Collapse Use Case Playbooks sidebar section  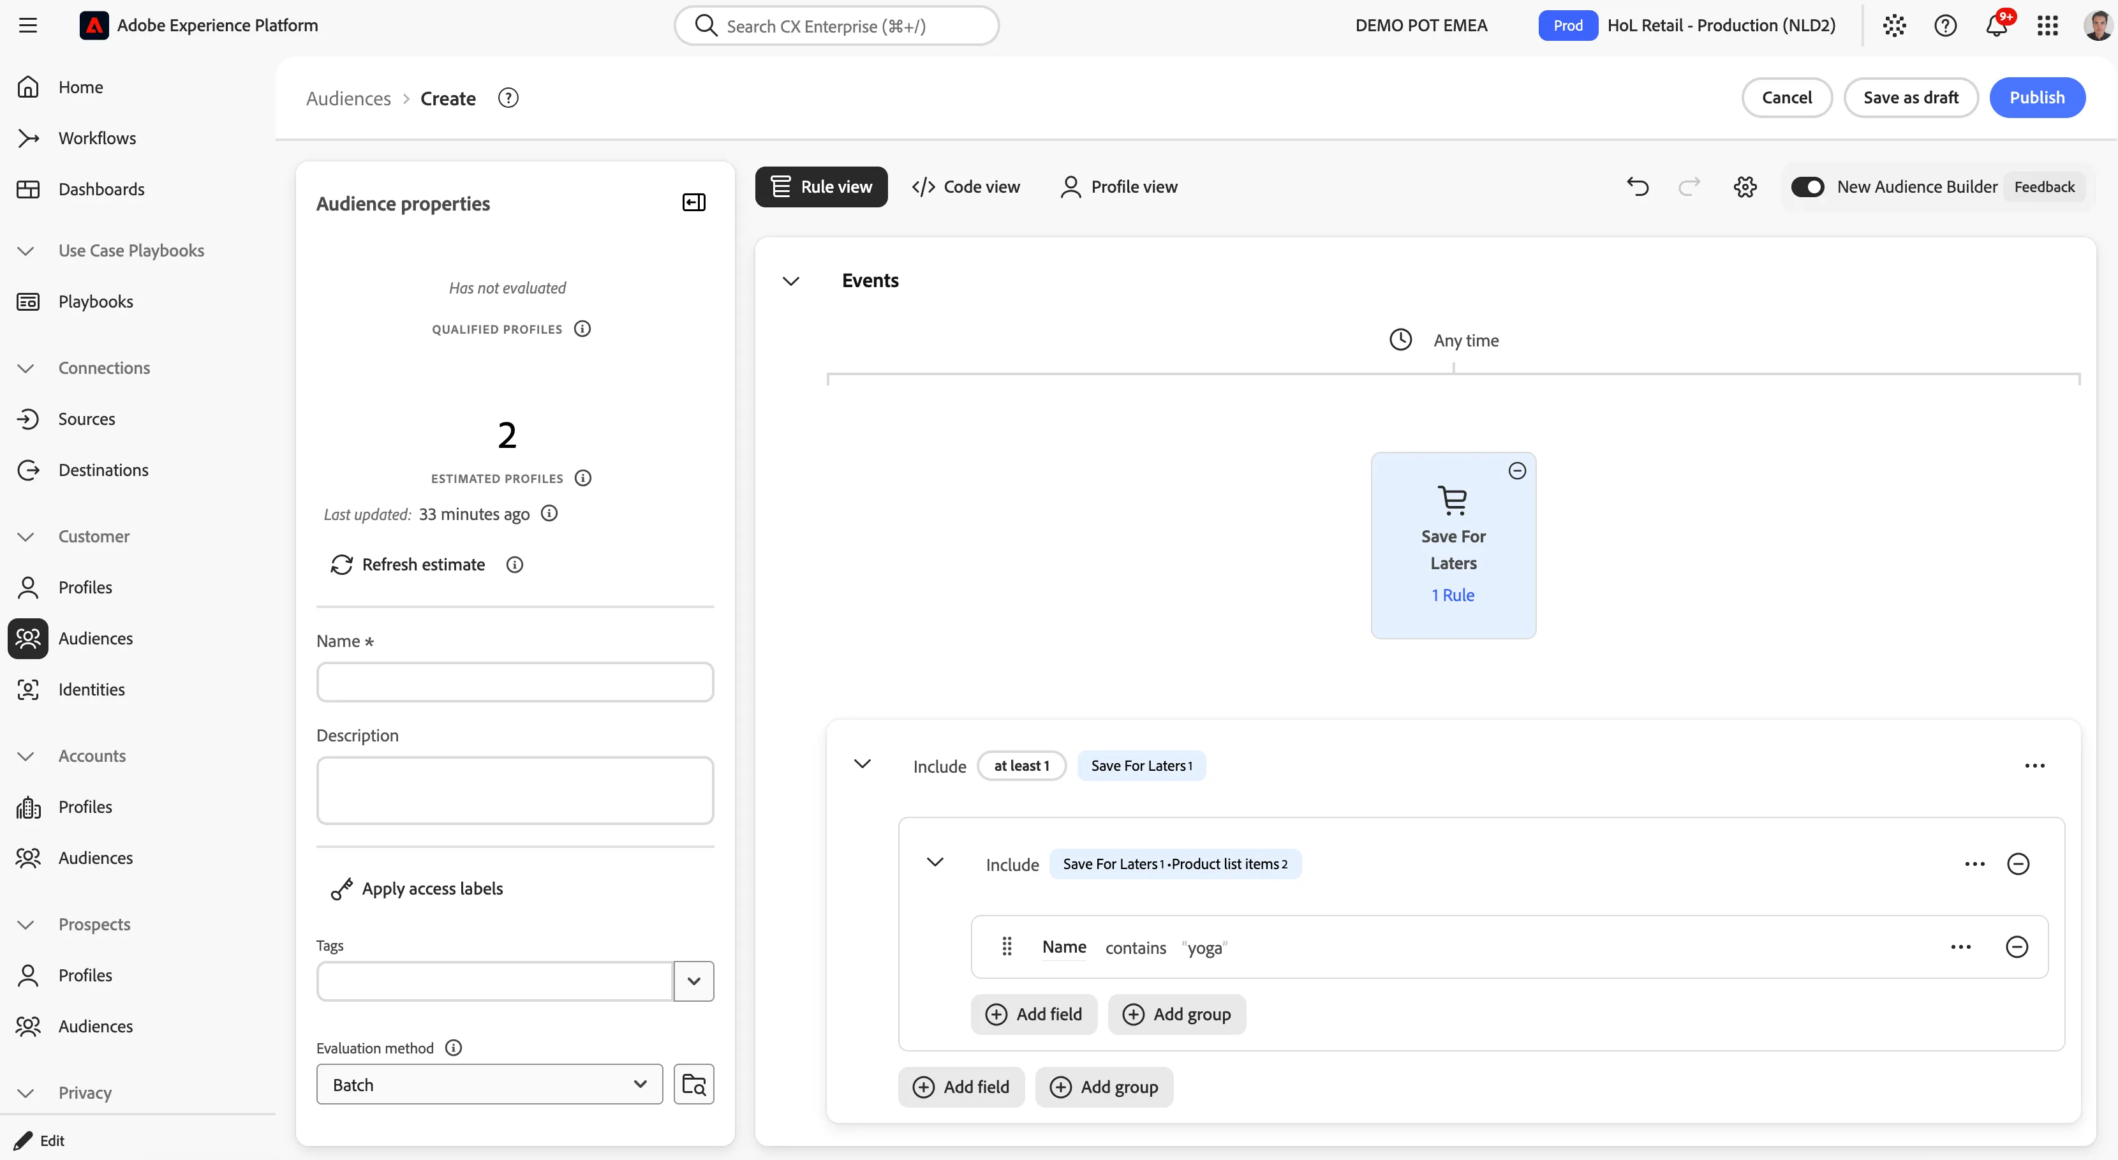[26, 250]
